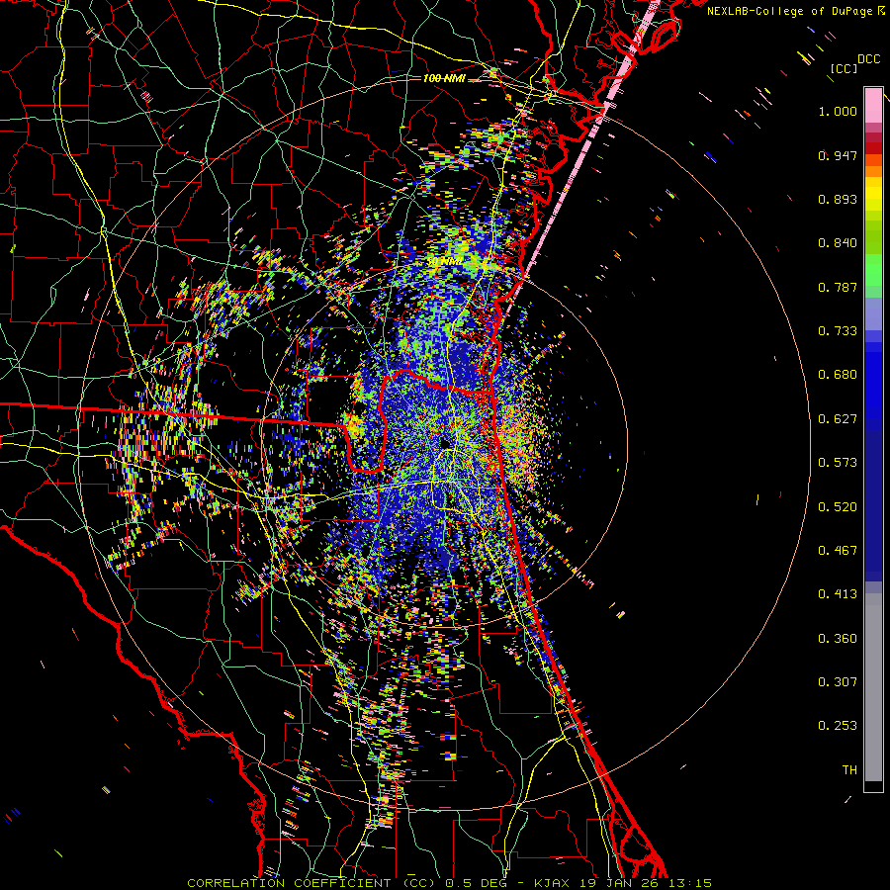Click the gray low-value segment of the color bar

pyautogui.click(x=873, y=687)
